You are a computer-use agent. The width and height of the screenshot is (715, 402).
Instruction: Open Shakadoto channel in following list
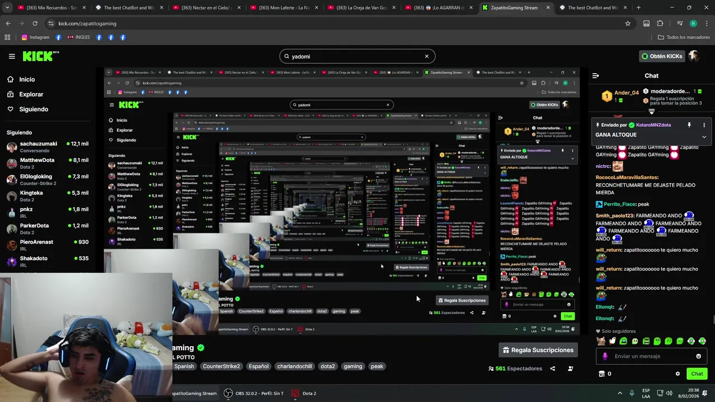pyautogui.click(x=47, y=261)
